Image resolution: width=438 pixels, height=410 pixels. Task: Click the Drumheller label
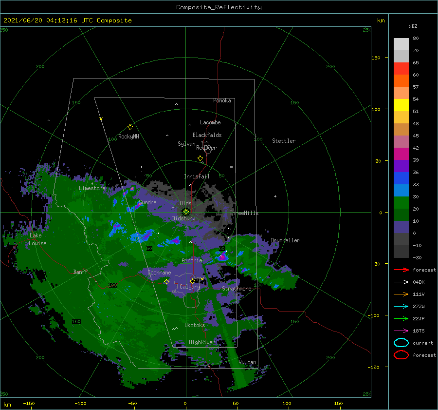[x=285, y=240]
